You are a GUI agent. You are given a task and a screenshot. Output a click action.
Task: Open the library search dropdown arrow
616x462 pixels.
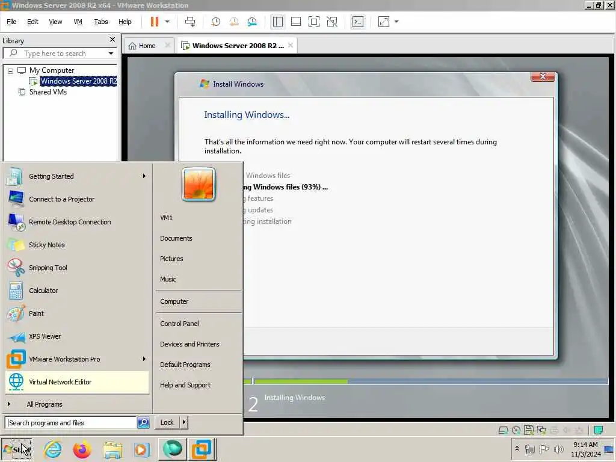click(111, 54)
